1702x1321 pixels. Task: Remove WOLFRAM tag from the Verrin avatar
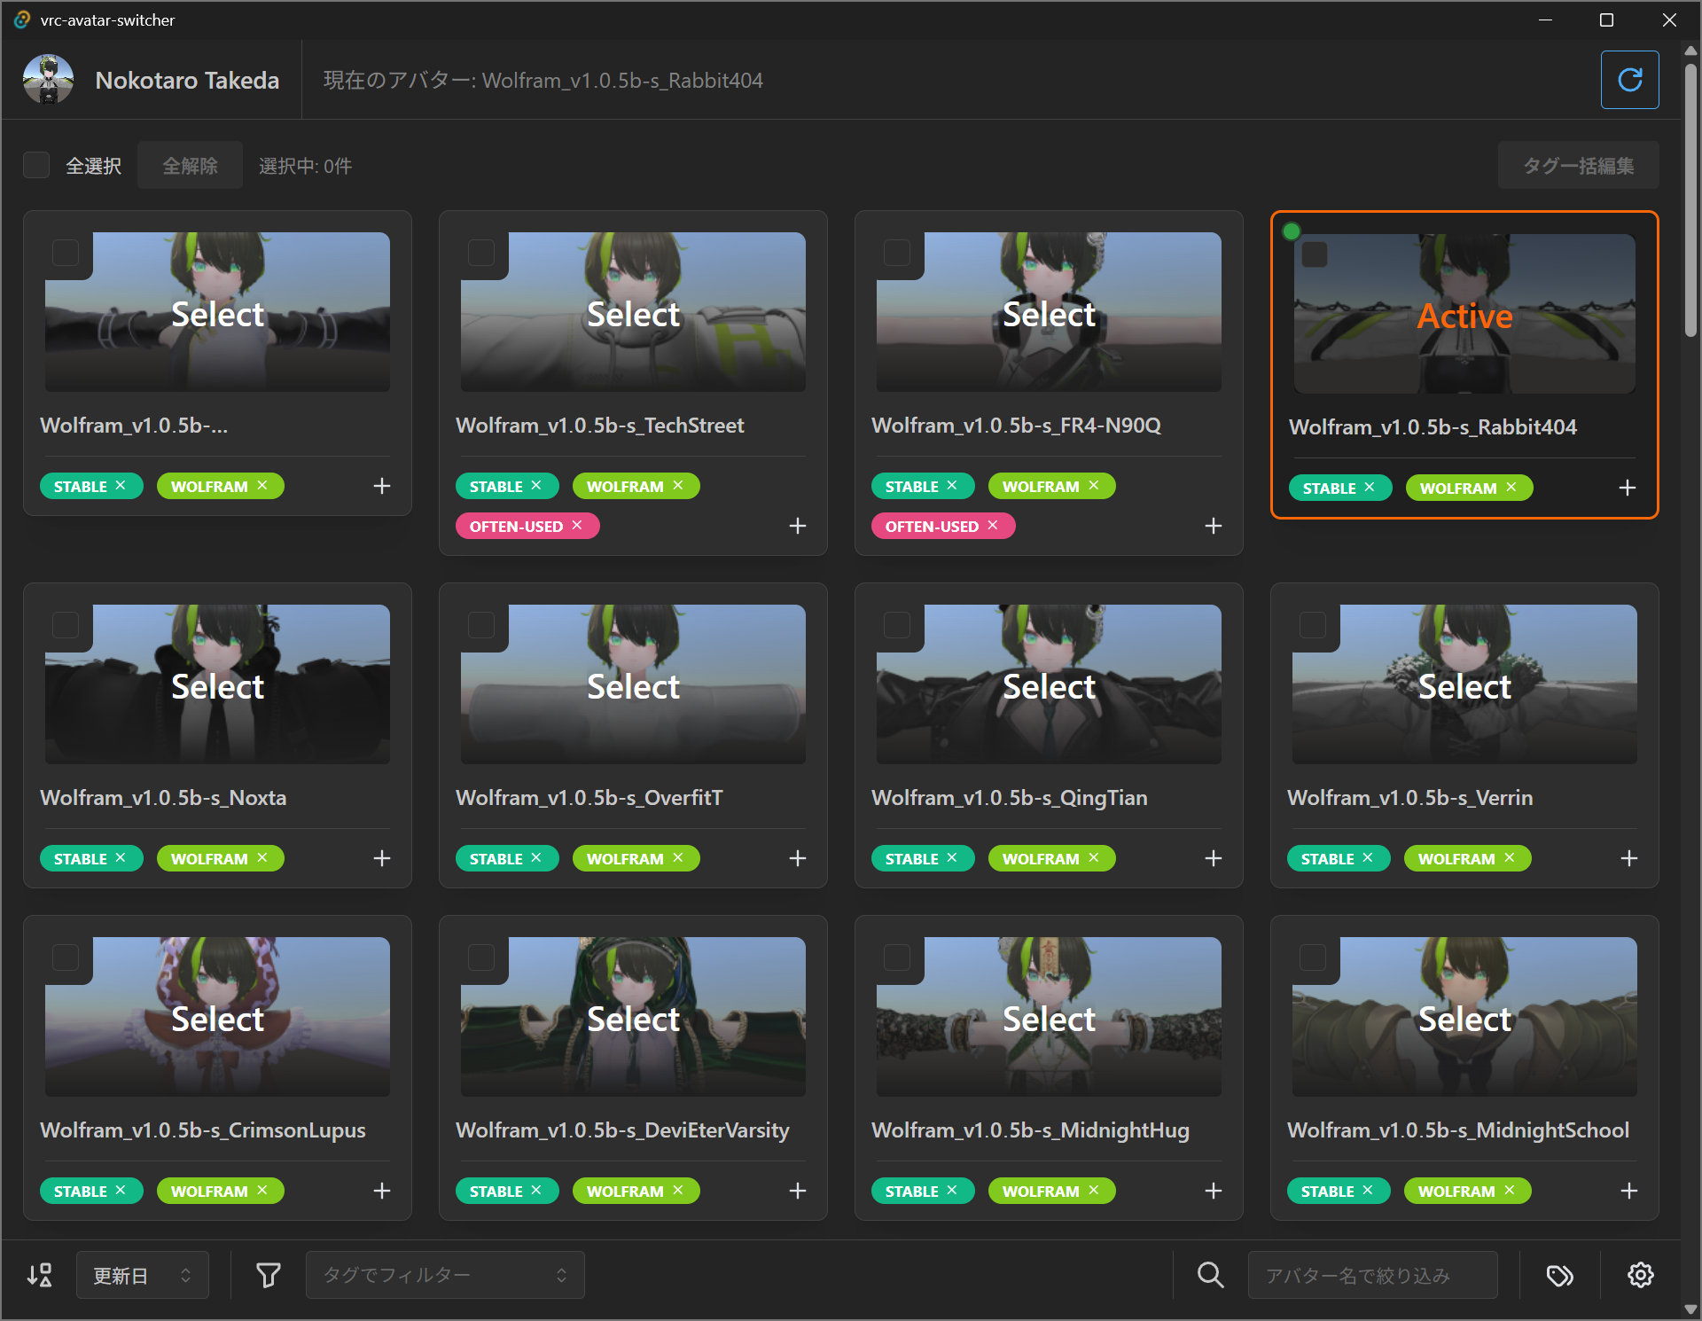1510,857
